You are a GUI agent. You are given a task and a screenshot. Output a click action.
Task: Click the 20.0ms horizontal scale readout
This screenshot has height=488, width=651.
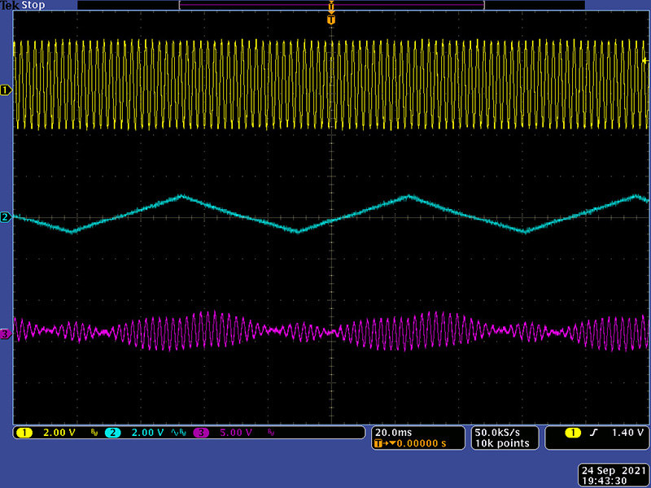point(392,432)
